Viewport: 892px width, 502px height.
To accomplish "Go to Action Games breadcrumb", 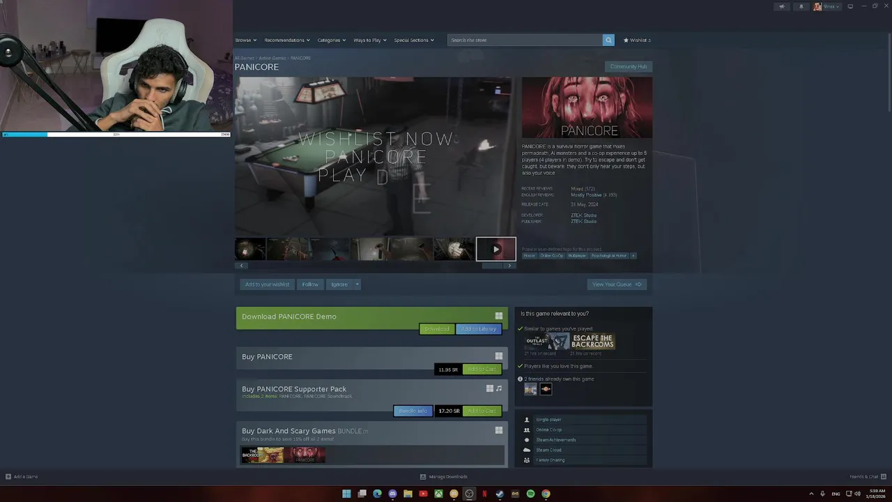I will click(272, 58).
